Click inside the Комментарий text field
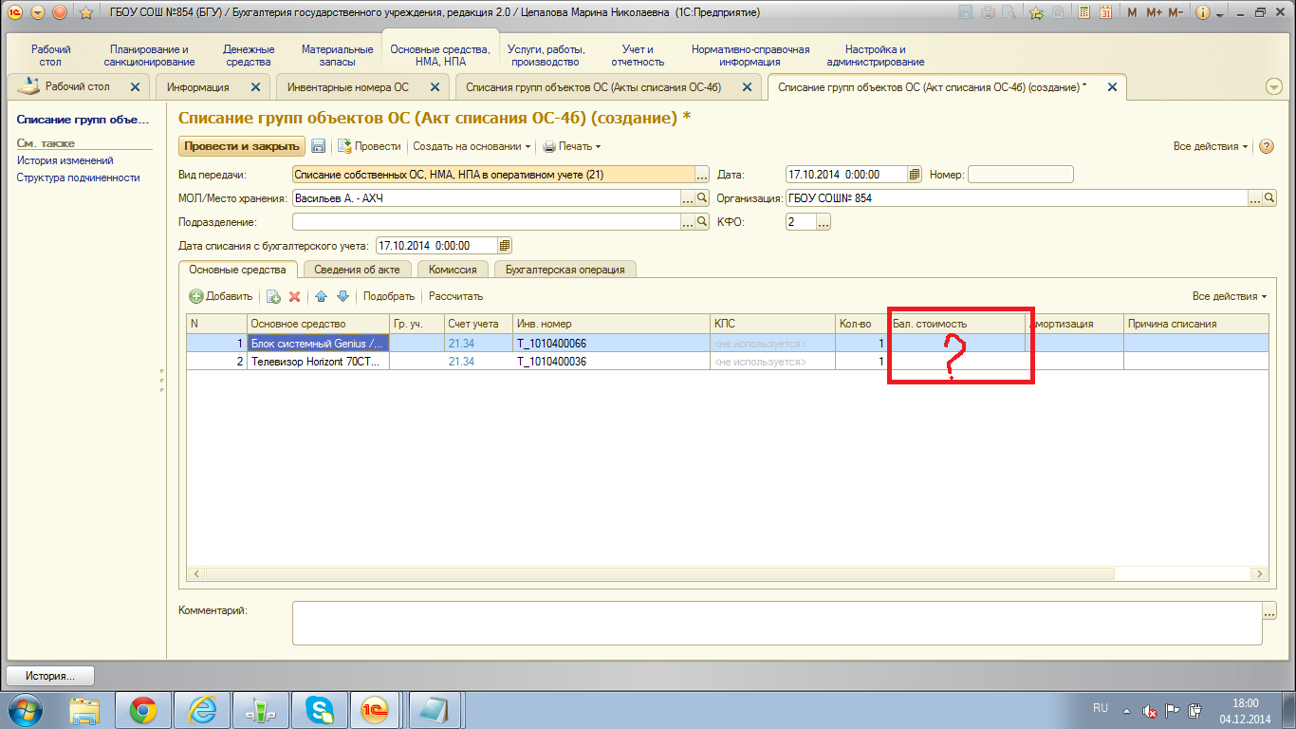Viewport: 1296px width, 729px height. click(x=776, y=622)
